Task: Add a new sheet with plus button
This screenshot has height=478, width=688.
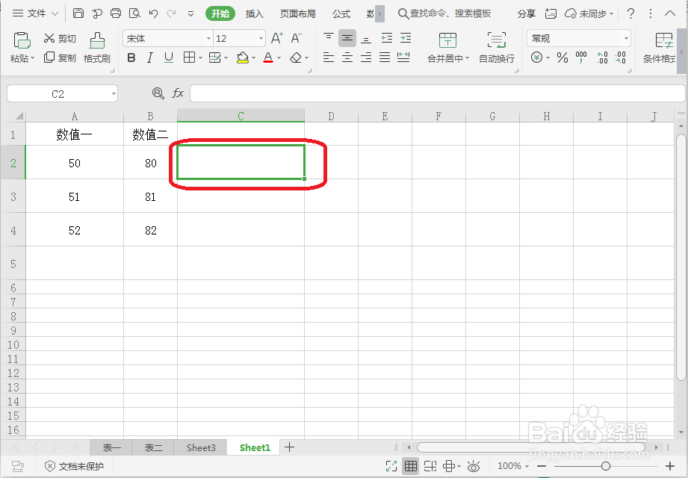Action: [289, 447]
